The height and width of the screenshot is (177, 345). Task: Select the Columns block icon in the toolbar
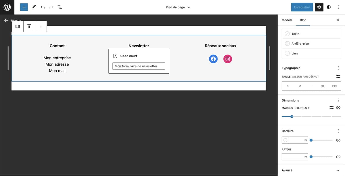(18, 26)
